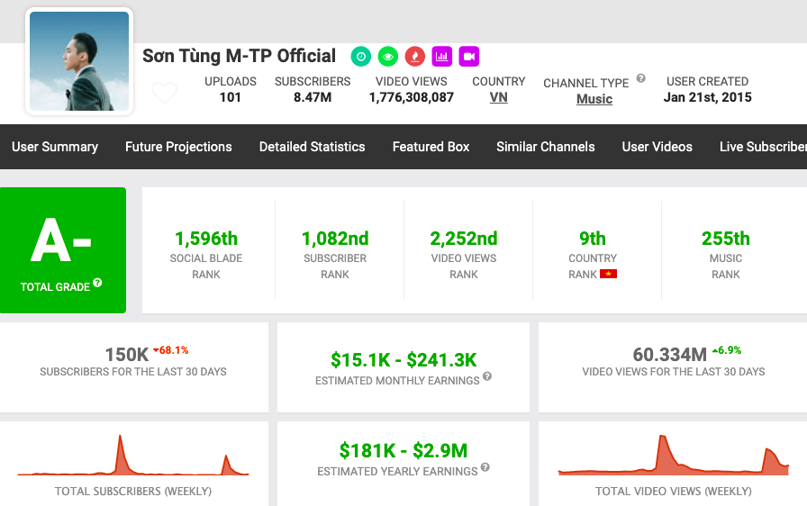Click the Total Video Views weekly chart

click(x=673, y=456)
